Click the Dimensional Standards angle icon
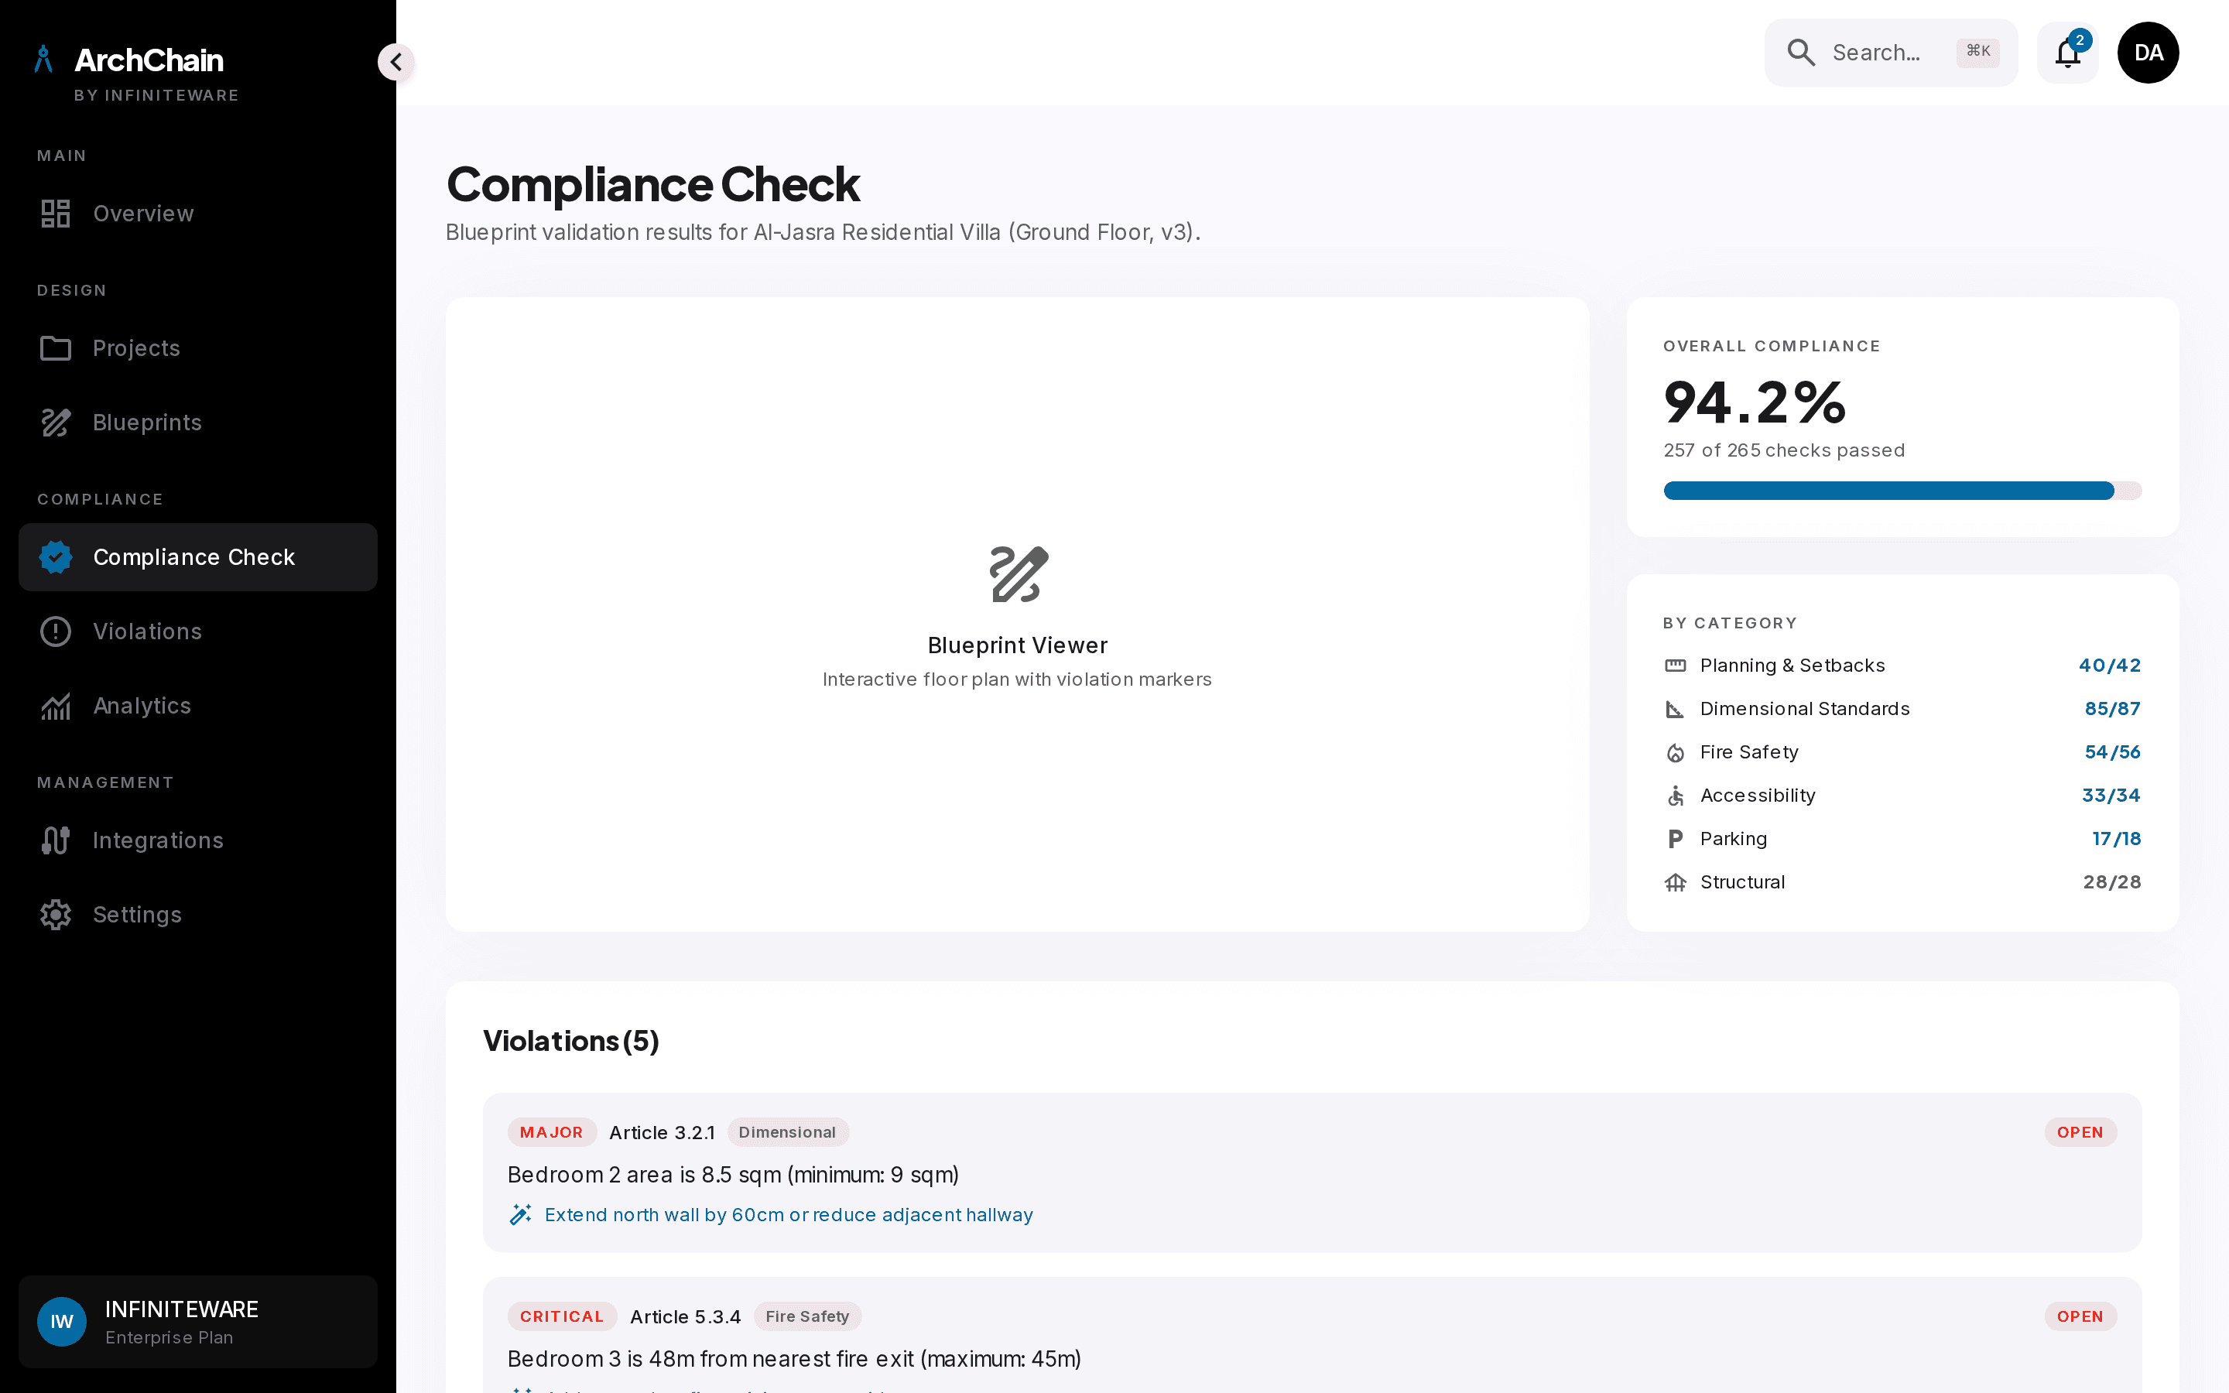This screenshot has height=1393, width=2229. coord(1676,710)
